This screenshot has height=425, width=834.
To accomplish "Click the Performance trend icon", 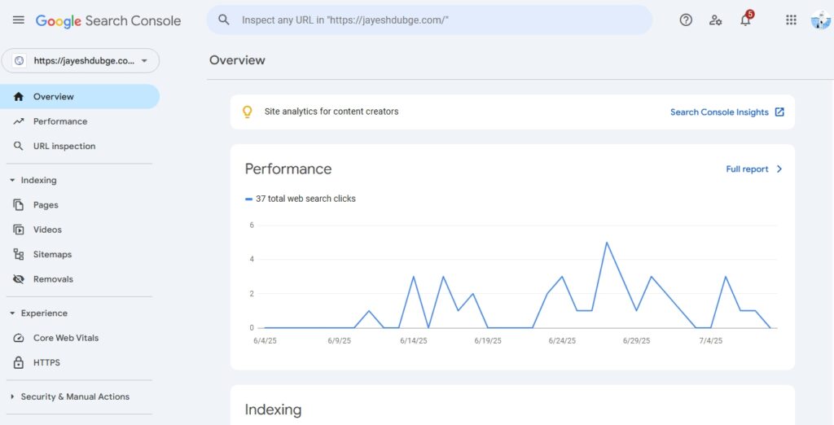I will pyautogui.click(x=19, y=121).
